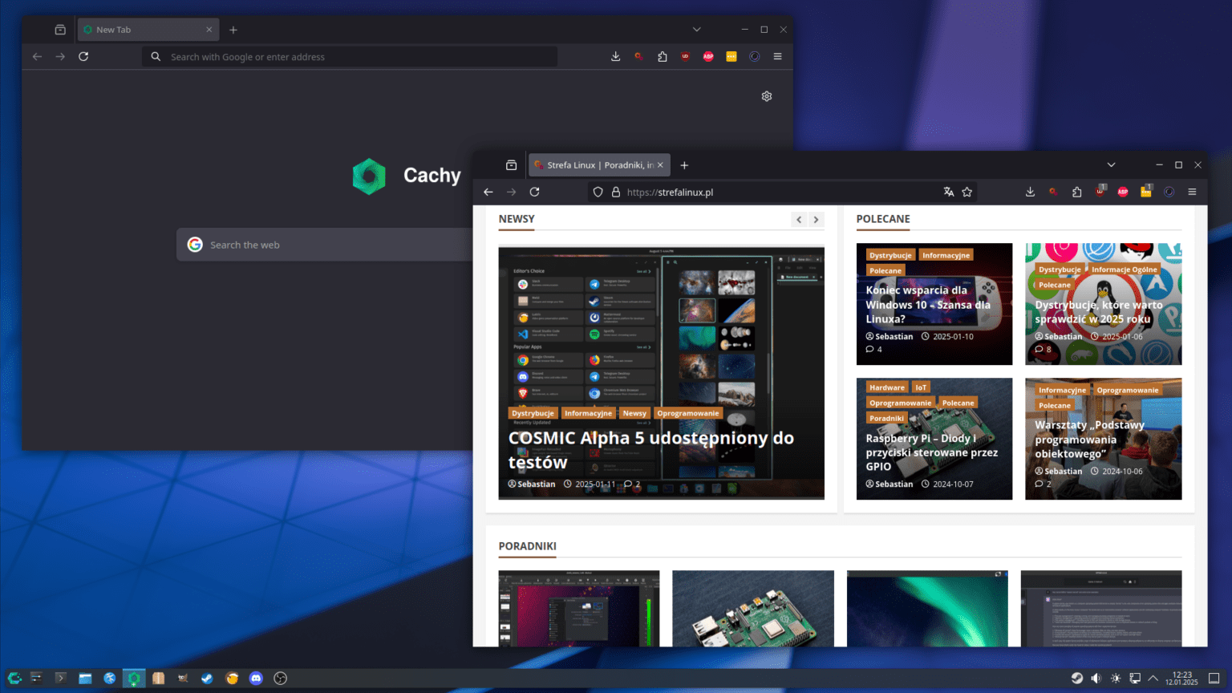1232x693 pixels.
Task: Open Discord from the taskbar
Action: click(255, 678)
